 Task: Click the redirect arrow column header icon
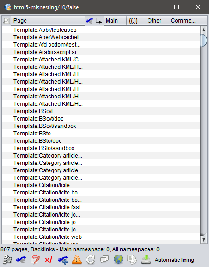[98, 21]
